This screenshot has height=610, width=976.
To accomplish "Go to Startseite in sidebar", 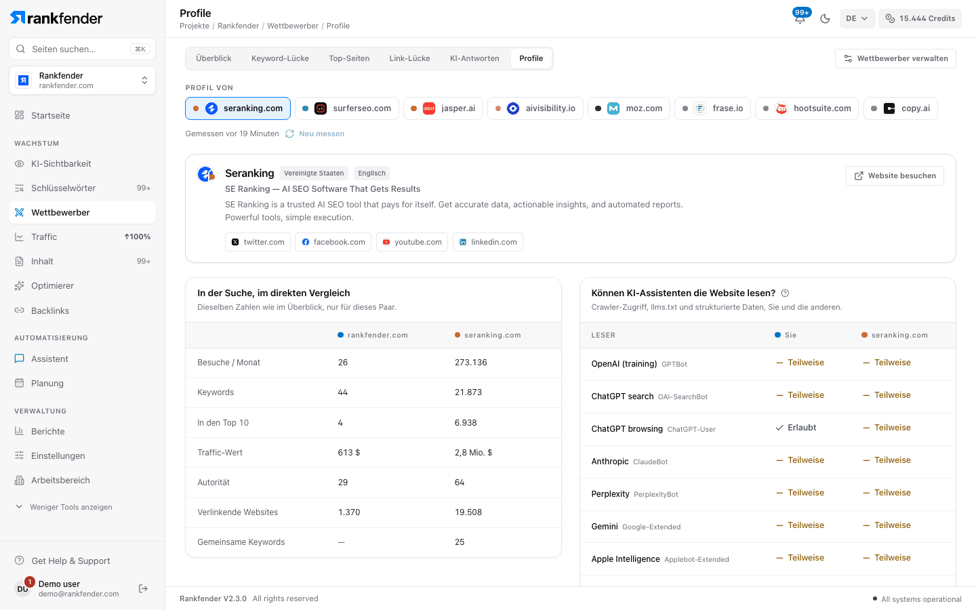I will (82, 115).
